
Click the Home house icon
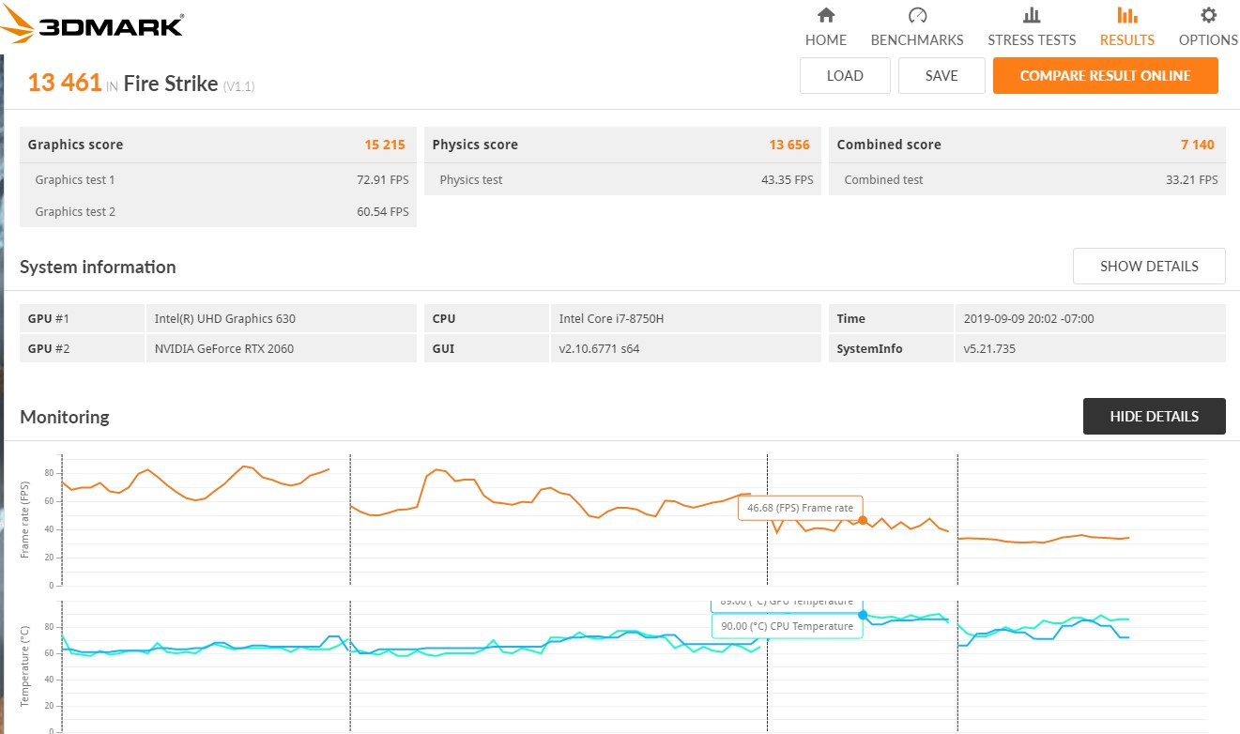pos(826,15)
